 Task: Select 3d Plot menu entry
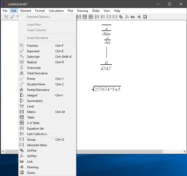click(47, 156)
